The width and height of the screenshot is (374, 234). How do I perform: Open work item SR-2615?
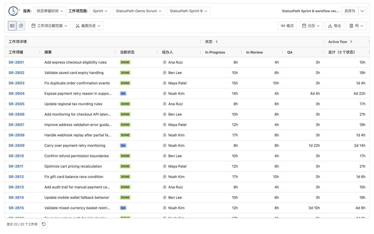point(16,208)
